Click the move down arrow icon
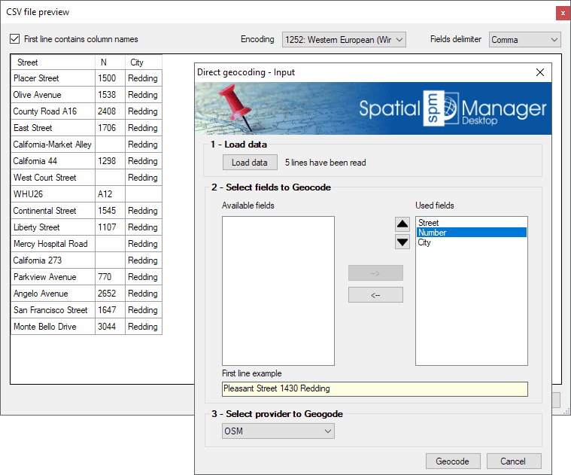571x475 pixels. (402, 242)
